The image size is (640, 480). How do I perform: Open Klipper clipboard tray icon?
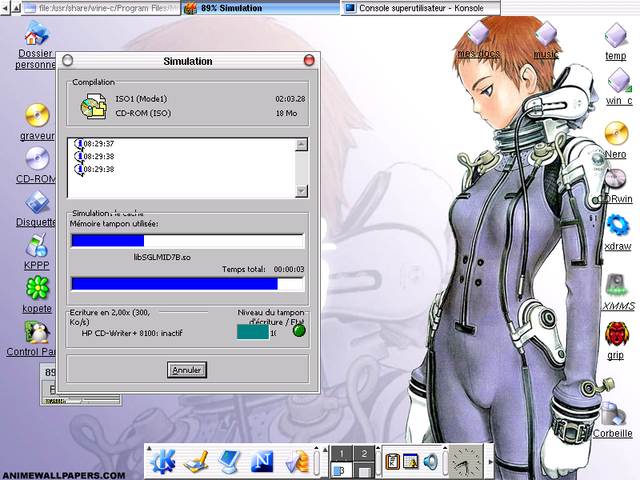(x=393, y=462)
